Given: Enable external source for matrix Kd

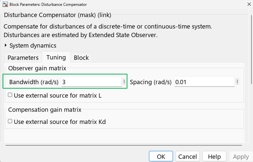Looking at the screenshot, I should tap(10, 121).
